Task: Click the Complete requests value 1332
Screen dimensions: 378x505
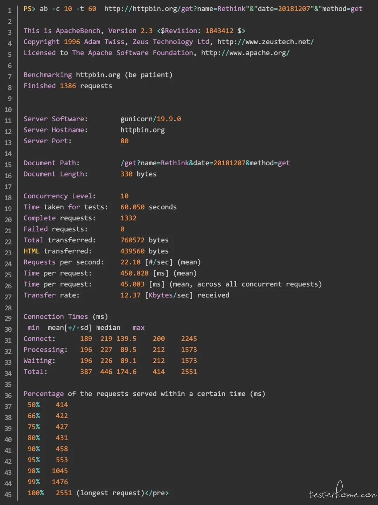Action: [x=128, y=218]
